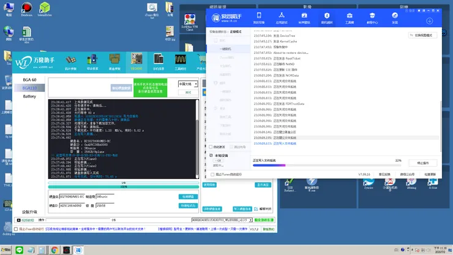Click the LINE icon in the taskbar
The height and width of the screenshot is (255, 453).
coord(20,250)
